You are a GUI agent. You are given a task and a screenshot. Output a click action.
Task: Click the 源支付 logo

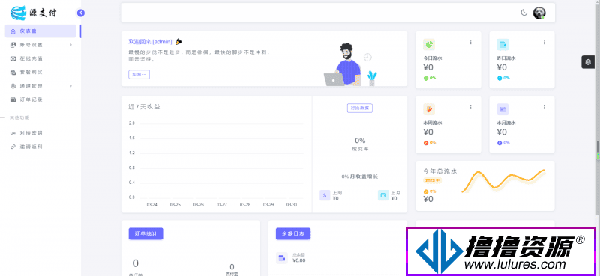tap(34, 13)
